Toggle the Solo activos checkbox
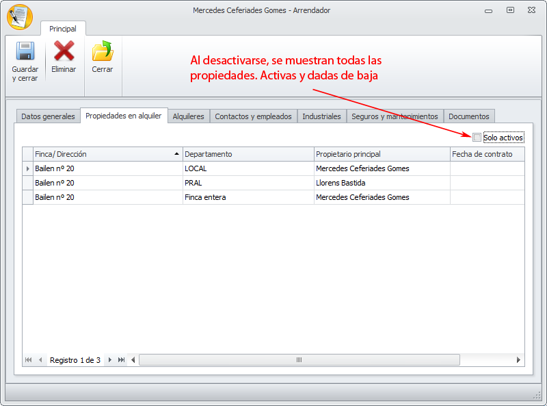The width and height of the screenshot is (547, 406). 477,138
